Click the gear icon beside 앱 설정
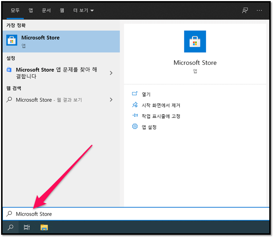274x238 pixels. (135, 126)
